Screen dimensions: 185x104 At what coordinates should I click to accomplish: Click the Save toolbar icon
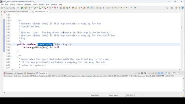tap(7, 8)
